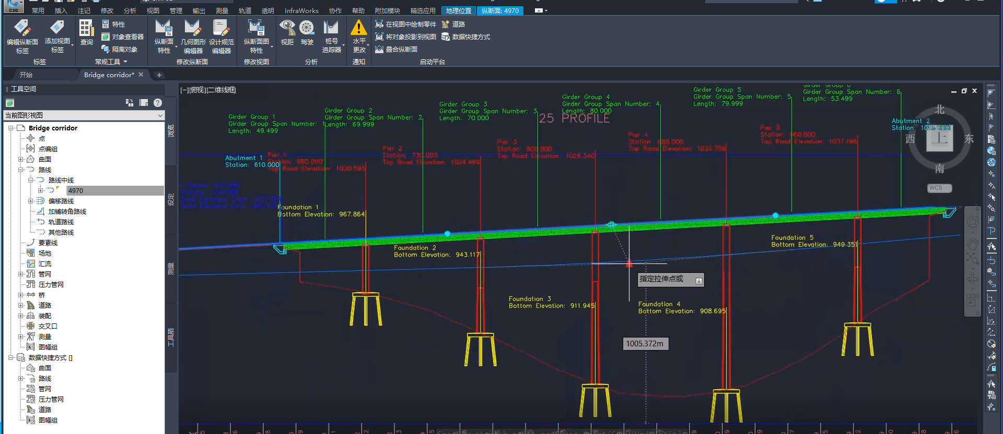Open Object Viewer (对象查看器)
Viewport: 1003px width, 434px height.
122,37
